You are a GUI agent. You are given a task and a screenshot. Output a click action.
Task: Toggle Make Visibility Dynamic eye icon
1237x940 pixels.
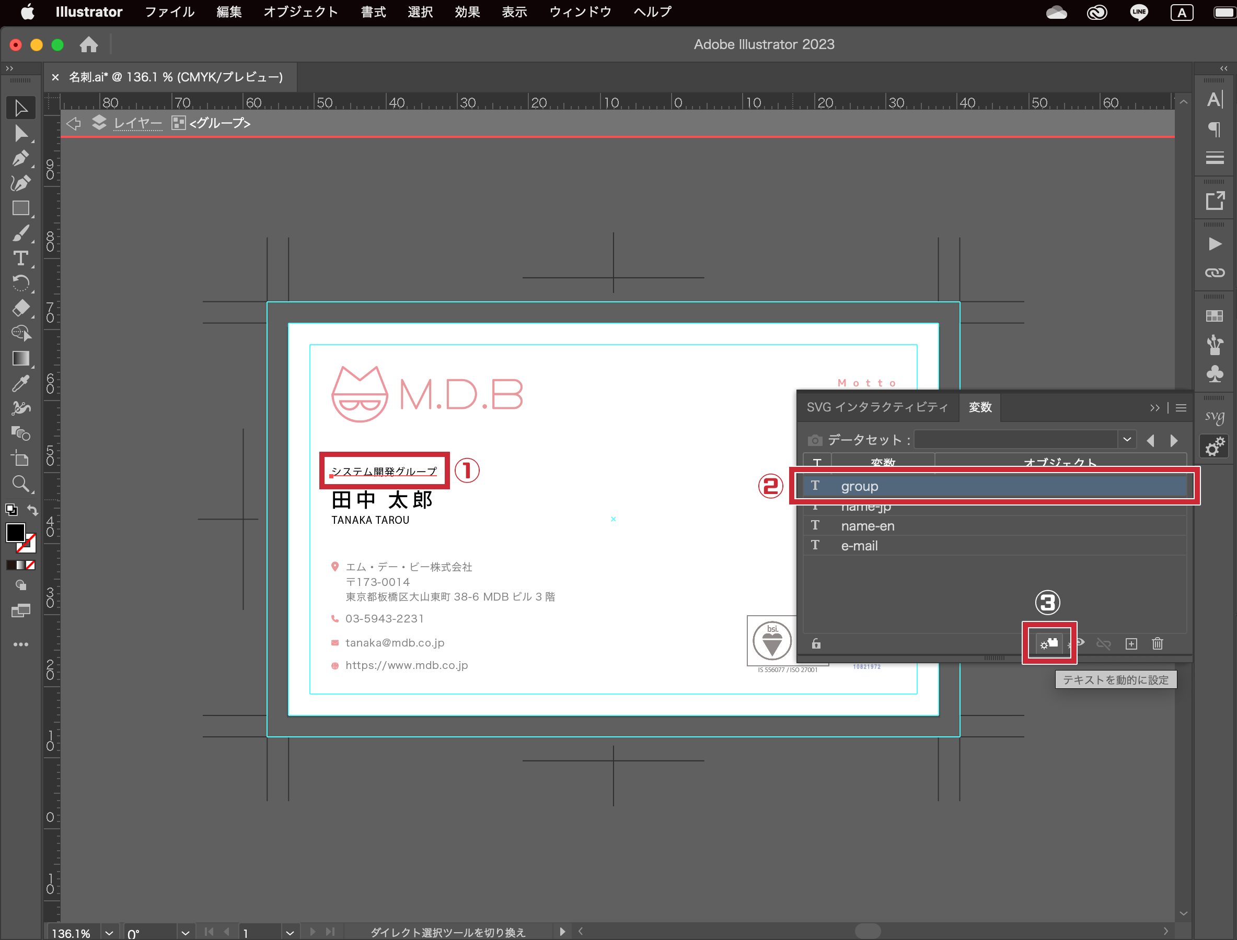[x=1079, y=643]
